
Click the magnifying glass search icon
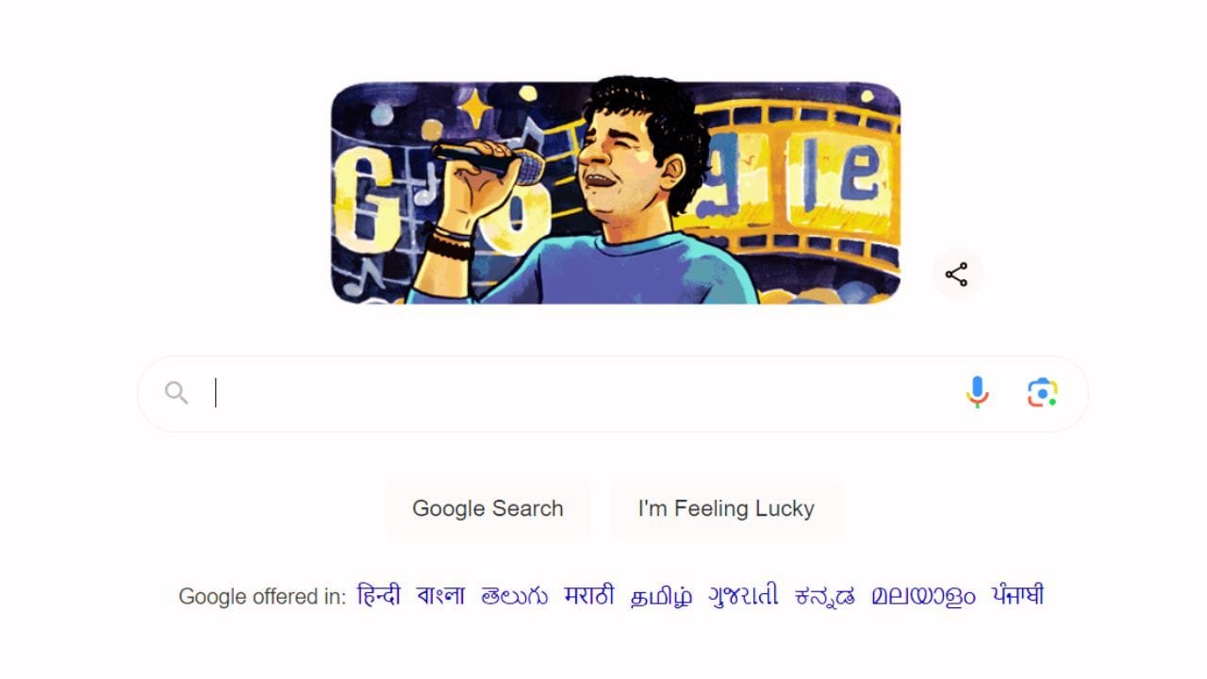176,392
